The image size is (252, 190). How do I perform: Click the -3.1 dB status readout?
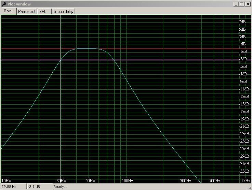tap(40, 187)
